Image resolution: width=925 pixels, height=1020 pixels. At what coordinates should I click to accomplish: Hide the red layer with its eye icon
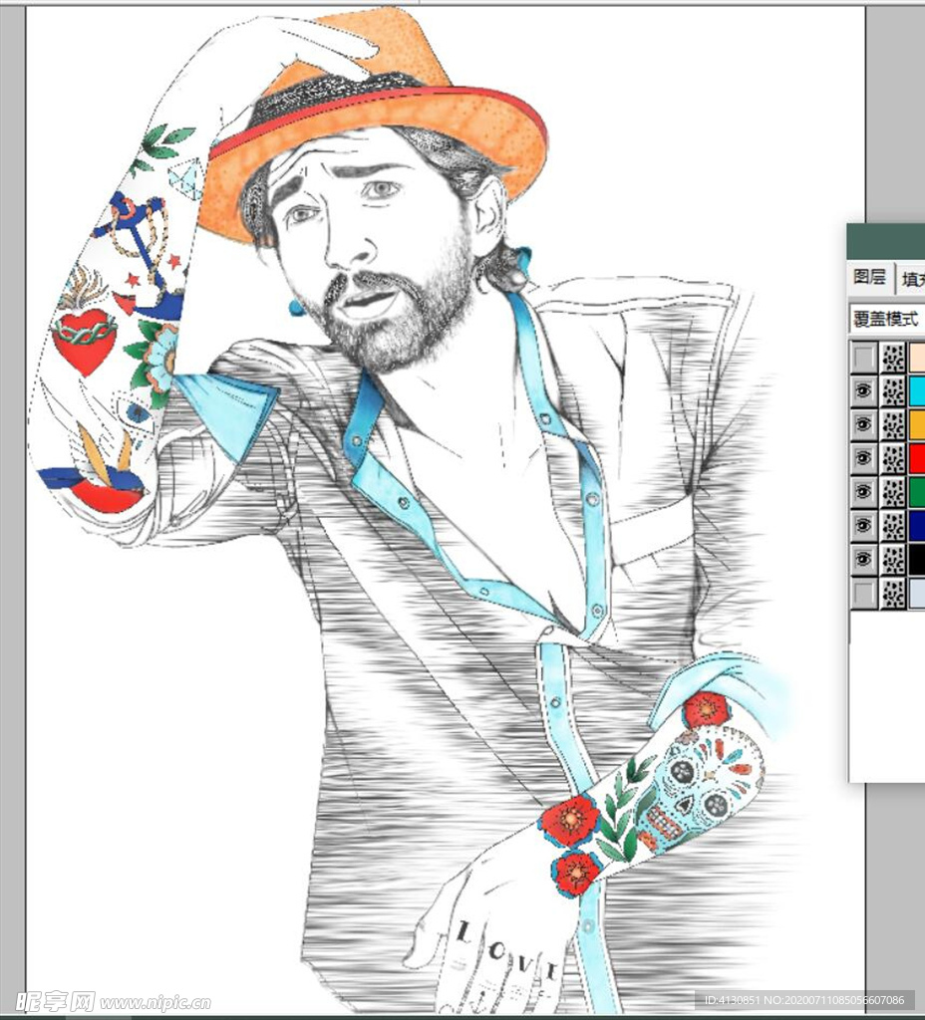tap(863, 459)
